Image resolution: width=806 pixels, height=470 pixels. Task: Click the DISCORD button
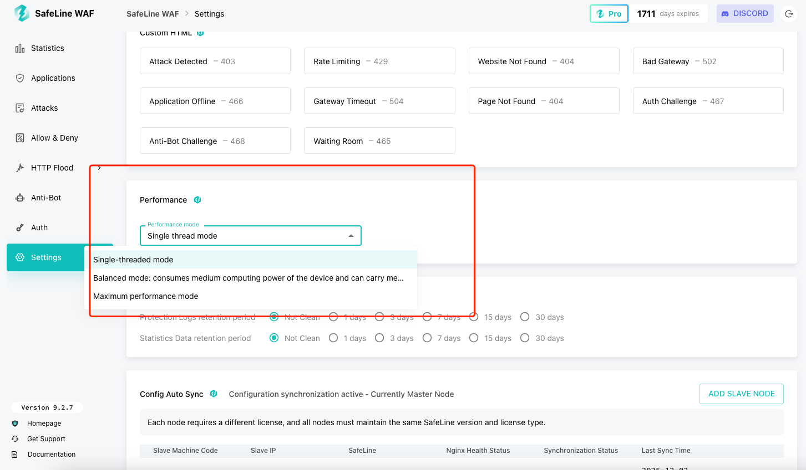(744, 14)
